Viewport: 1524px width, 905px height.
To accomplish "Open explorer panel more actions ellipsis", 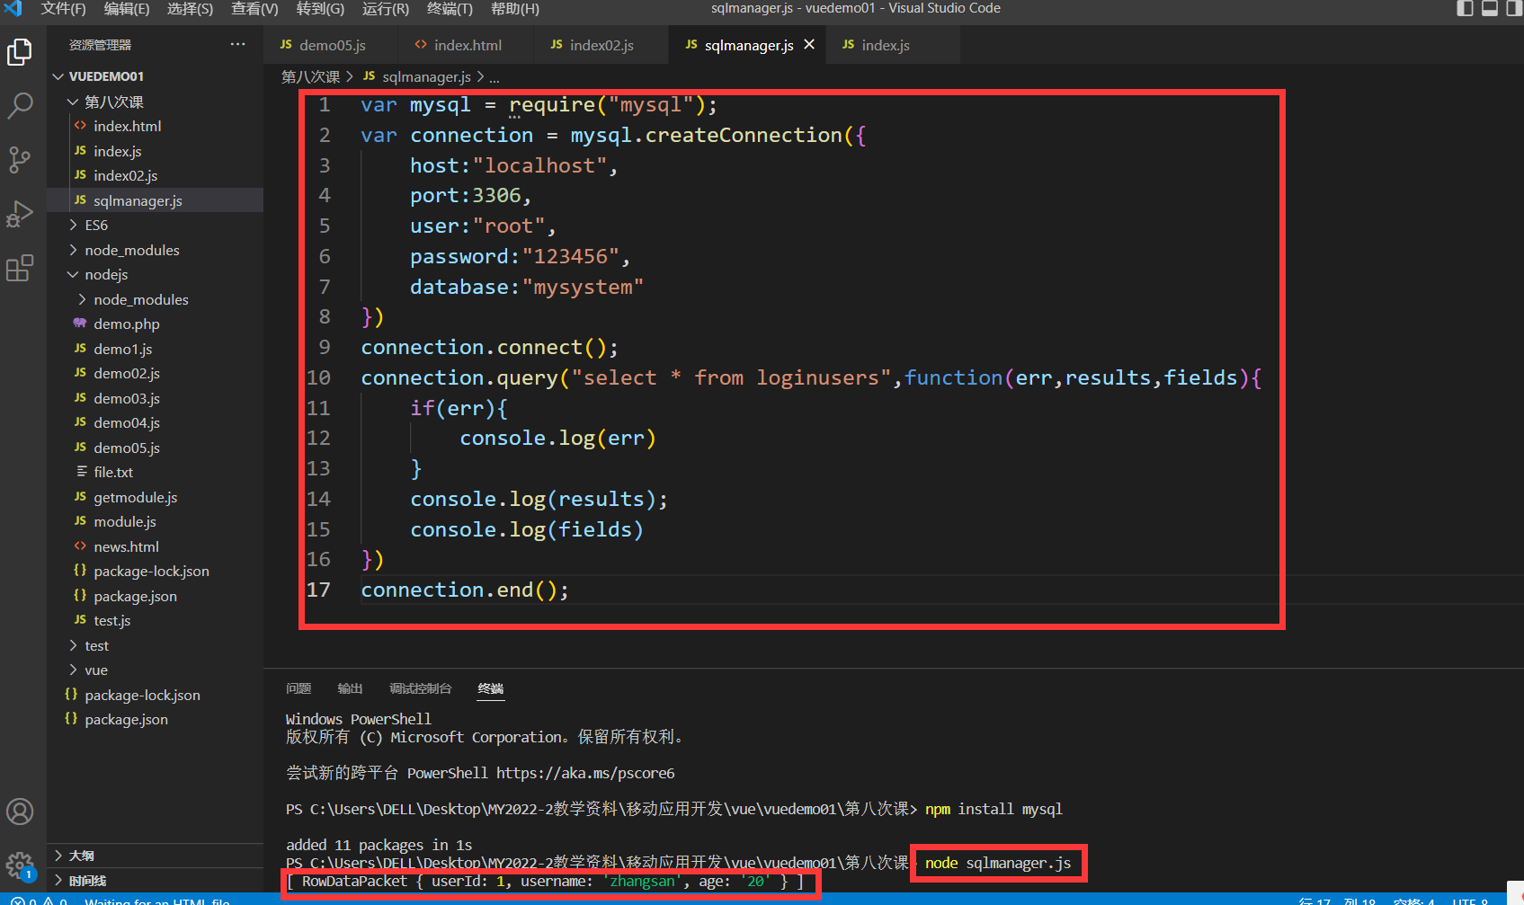I will pos(237,44).
